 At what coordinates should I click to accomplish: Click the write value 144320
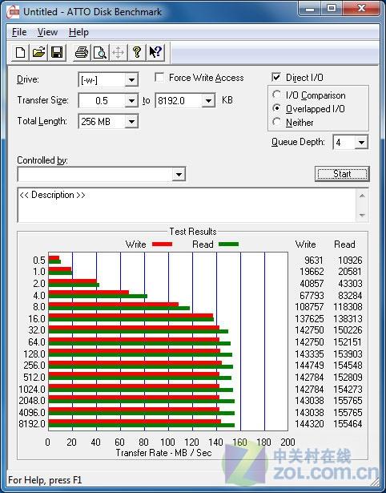tap(309, 424)
